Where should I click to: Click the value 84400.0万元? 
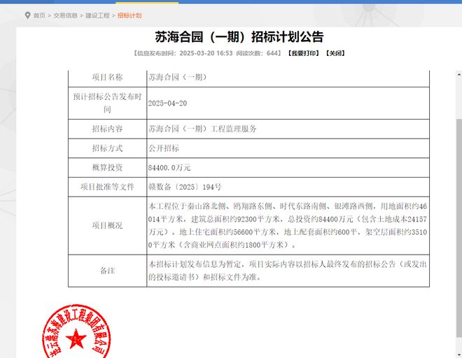click(169, 168)
